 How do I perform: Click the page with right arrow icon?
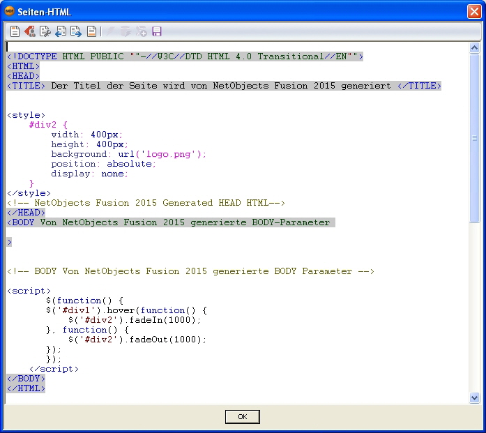click(x=76, y=31)
